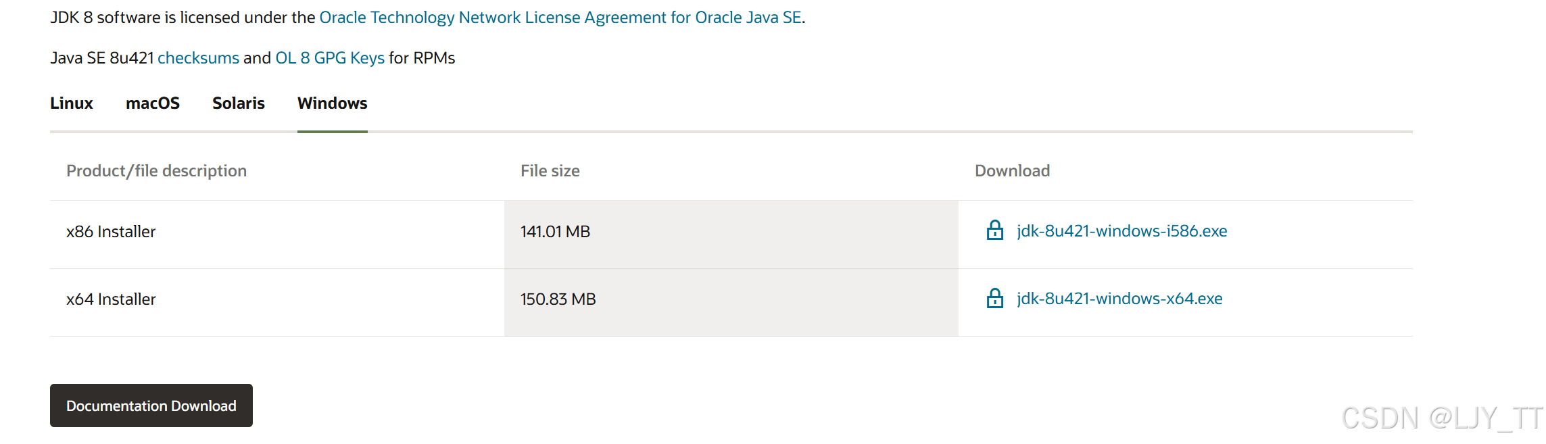Select the Solaris tab
The image size is (1546, 444).
(x=239, y=103)
